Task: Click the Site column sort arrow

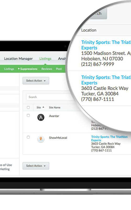Action: click(x=43, y=107)
